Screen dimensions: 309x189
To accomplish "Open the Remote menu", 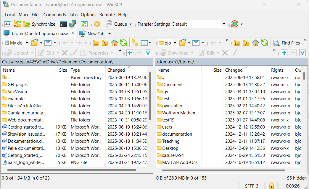I will click(107, 14).
